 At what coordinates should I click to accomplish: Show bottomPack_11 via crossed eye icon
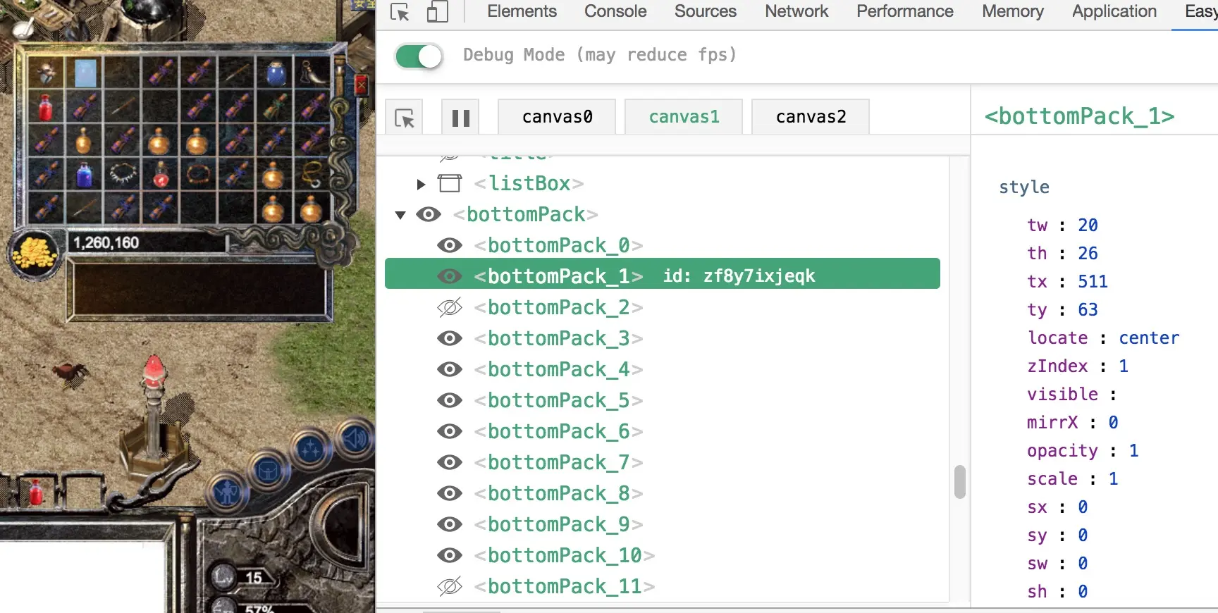click(x=450, y=586)
